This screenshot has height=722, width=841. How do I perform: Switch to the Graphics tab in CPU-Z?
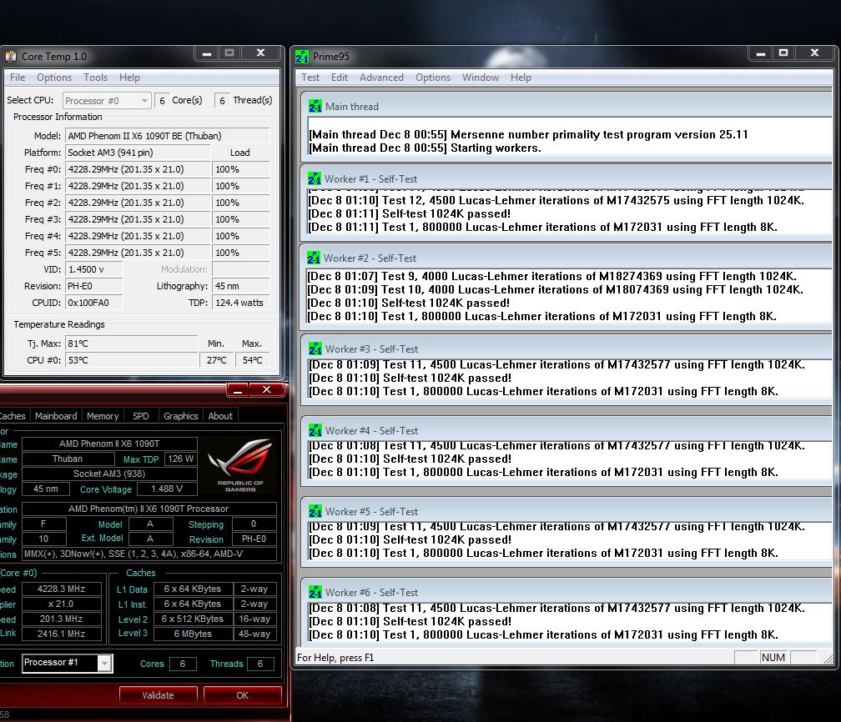[181, 416]
